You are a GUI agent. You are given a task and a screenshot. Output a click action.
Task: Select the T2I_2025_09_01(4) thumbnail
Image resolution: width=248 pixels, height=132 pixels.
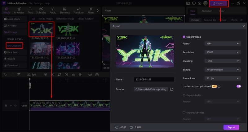click(68, 29)
